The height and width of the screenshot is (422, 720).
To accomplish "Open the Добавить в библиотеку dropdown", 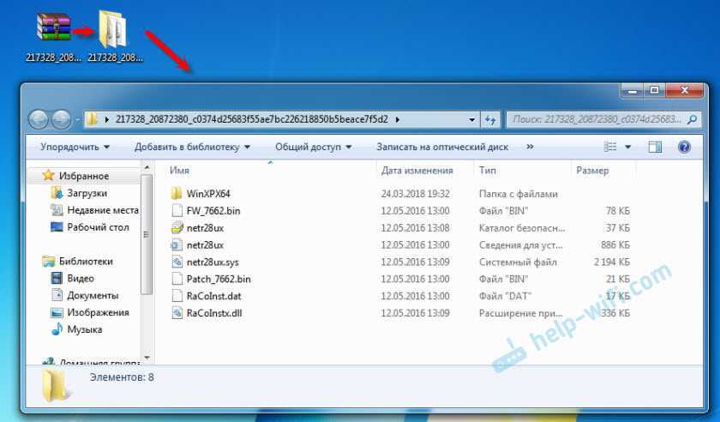I will [x=192, y=147].
